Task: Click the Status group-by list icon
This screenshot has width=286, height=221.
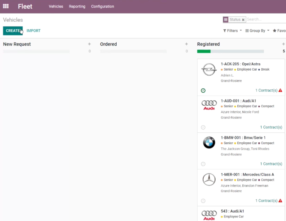Action: pos(226,20)
